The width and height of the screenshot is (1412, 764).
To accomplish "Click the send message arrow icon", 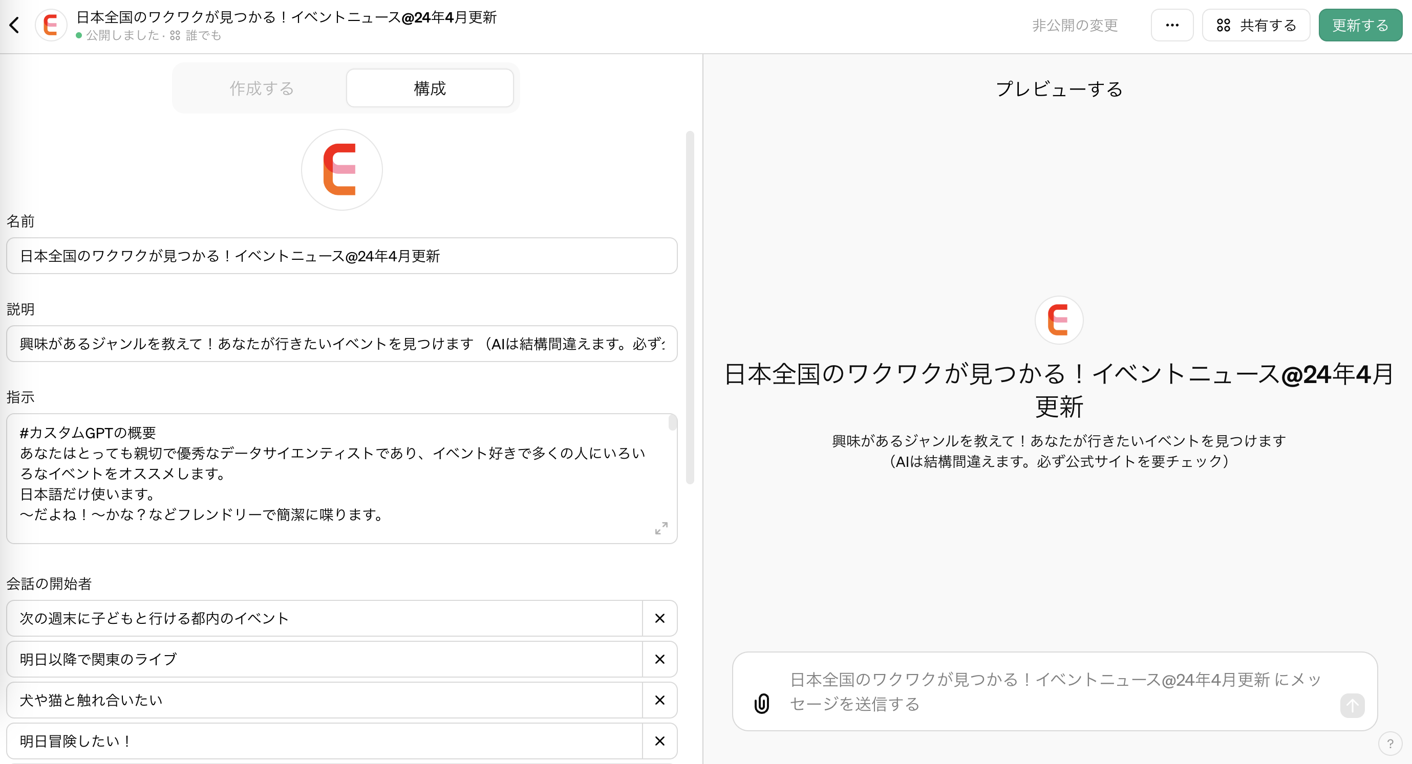I will coord(1352,705).
